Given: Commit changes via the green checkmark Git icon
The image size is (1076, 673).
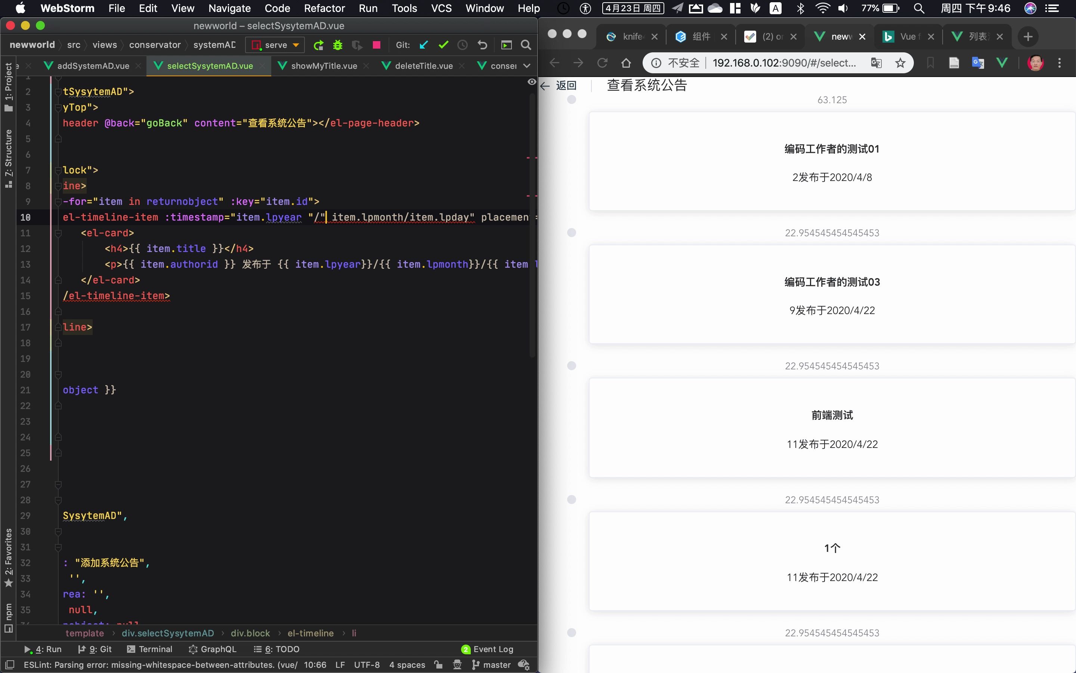Looking at the screenshot, I should pos(443,45).
